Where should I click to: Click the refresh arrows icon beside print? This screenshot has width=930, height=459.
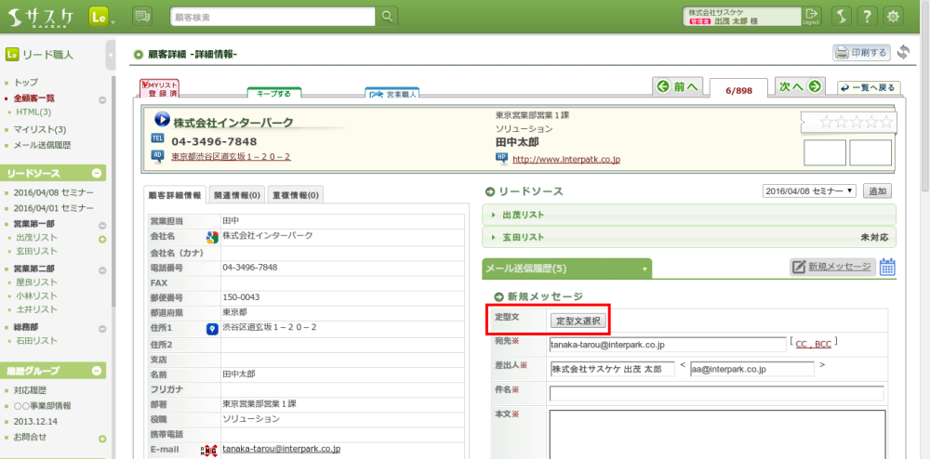click(x=903, y=52)
